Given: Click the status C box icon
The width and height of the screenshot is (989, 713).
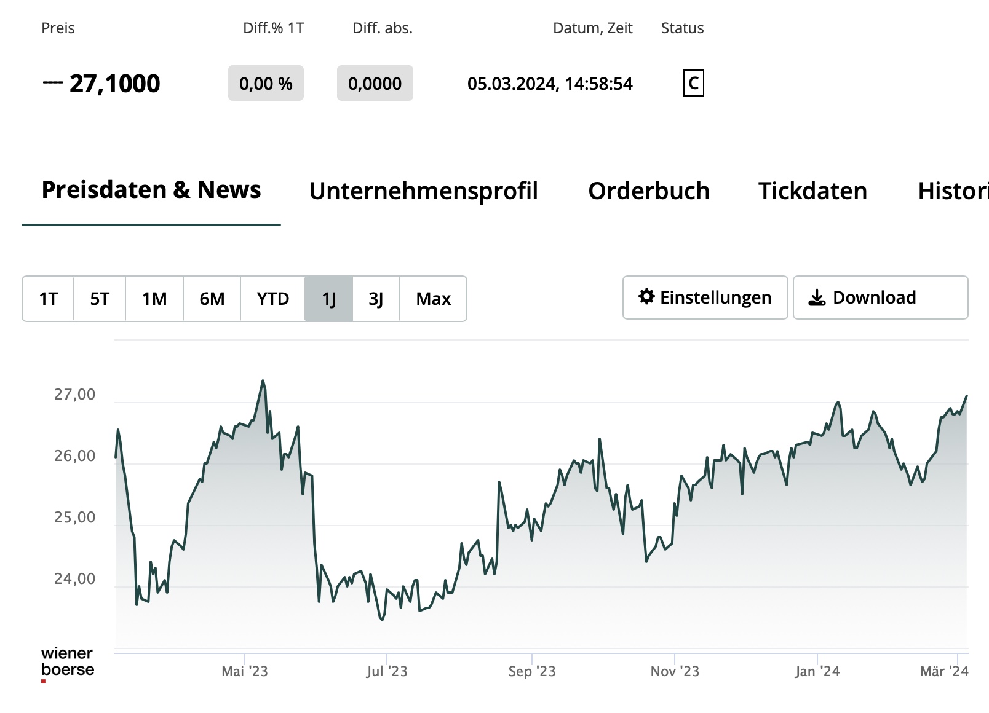Looking at the screenshot, I should (693, 83).
